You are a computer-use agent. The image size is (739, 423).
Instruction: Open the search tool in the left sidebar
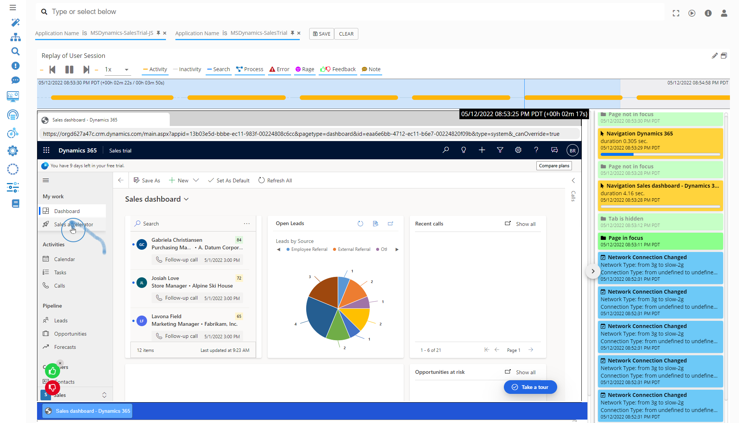pyautogui.click(x=15, y=51)
